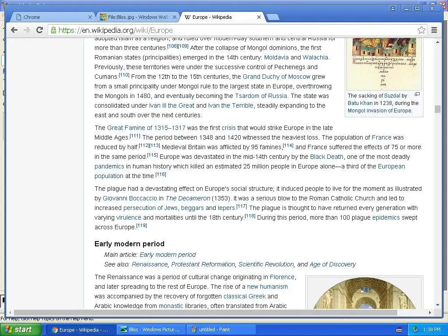Viewport: 448px width, 336px height.
Task: Click the green HTTPS padlock icon
Action: pyautogui.click(x=53, y=30)
